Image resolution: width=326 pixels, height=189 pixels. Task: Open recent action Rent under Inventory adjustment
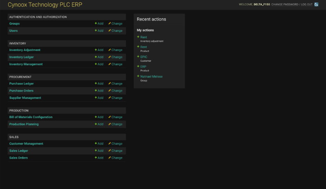143,37
